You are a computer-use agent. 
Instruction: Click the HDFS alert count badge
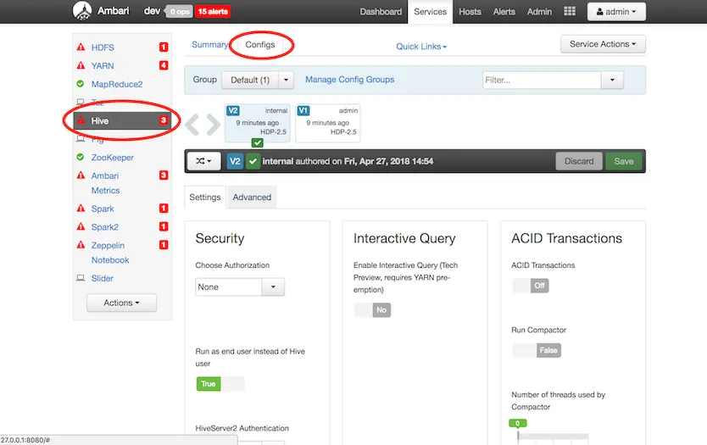click(164, 47)
